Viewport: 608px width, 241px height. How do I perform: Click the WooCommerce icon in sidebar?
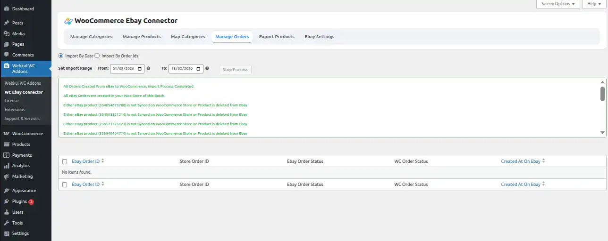click(x=7, y=134)
